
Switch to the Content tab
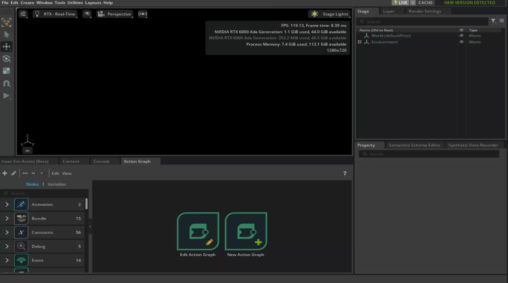[71, 161]
